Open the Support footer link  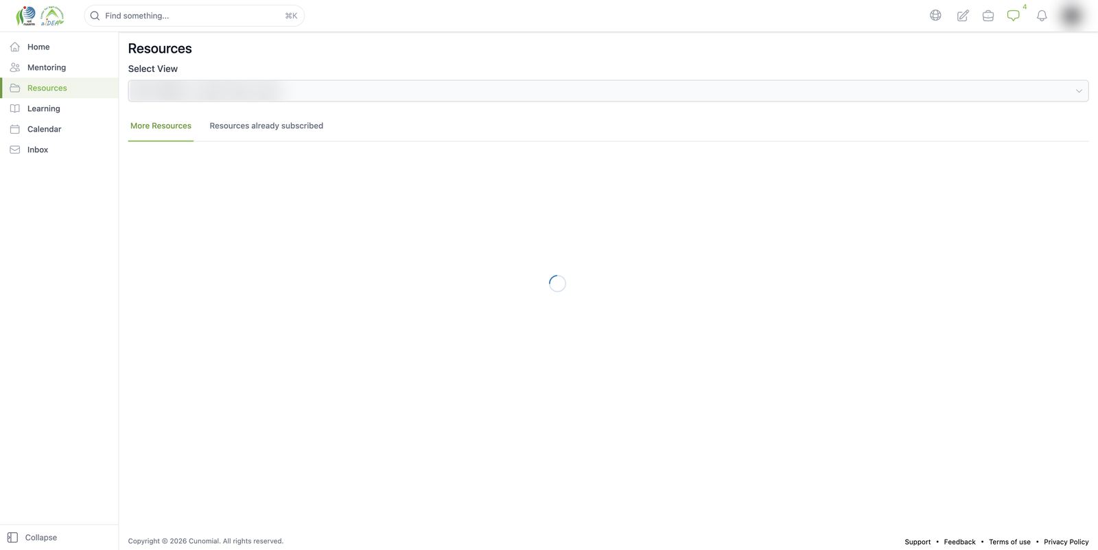point(918,542)
